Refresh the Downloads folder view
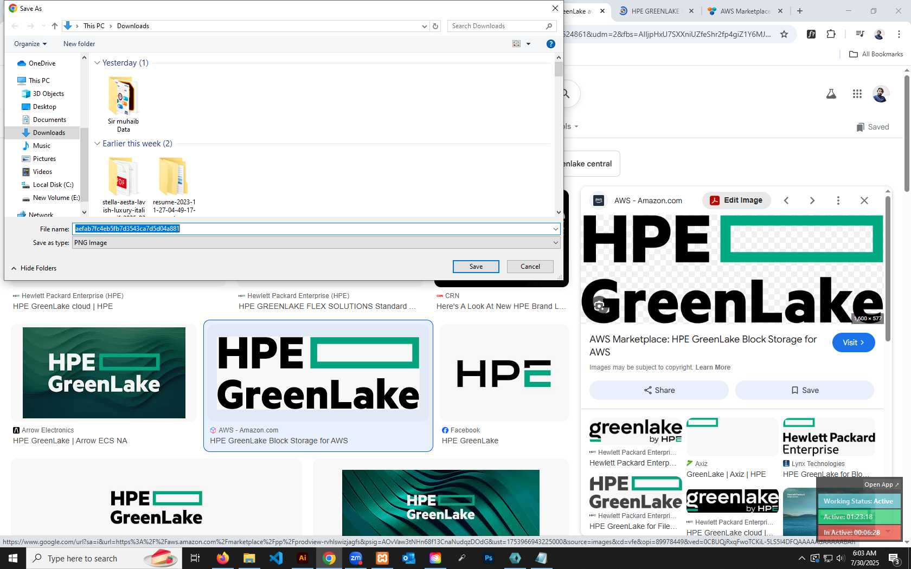Screen dimensions: 911x569 click(x=435, y=26)
